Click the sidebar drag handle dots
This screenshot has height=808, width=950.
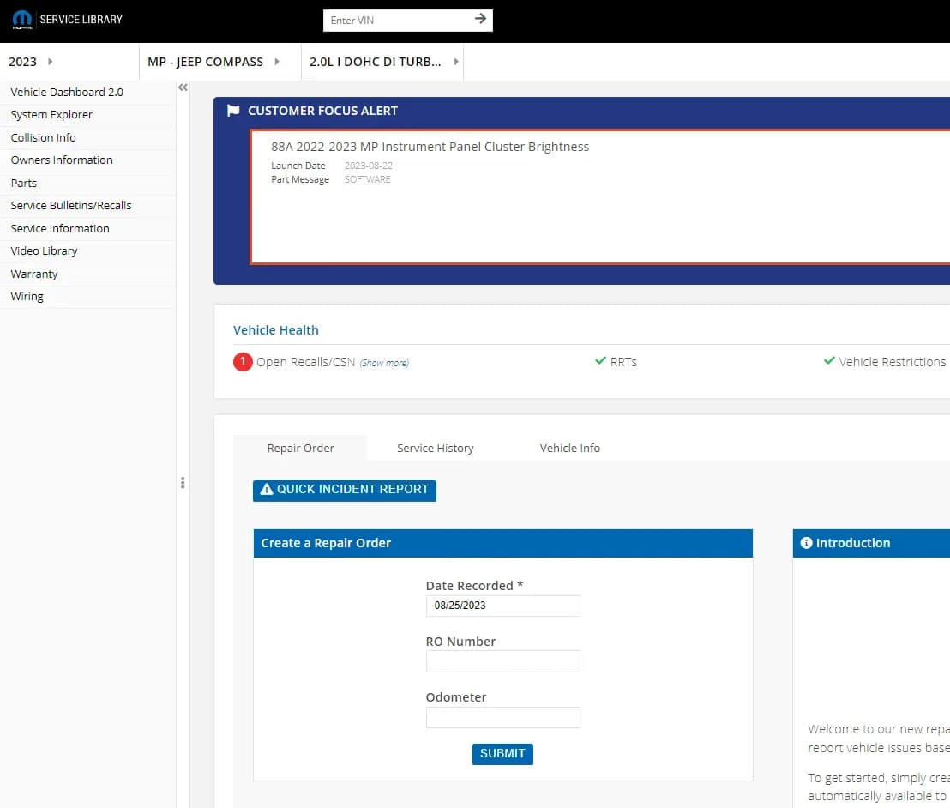(183, 483)
